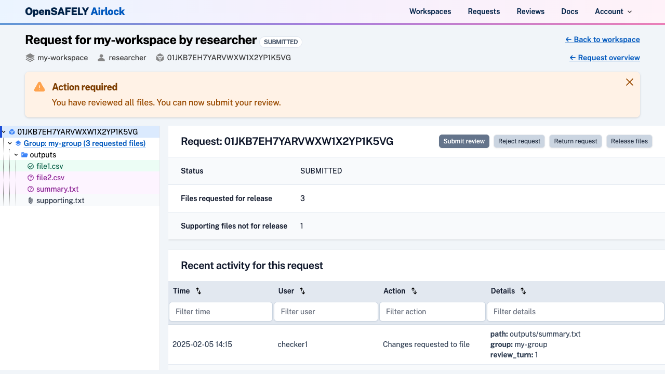
Task: Collapse the my-group tree node
Action: pyautogui.click(x=10, y=143)
